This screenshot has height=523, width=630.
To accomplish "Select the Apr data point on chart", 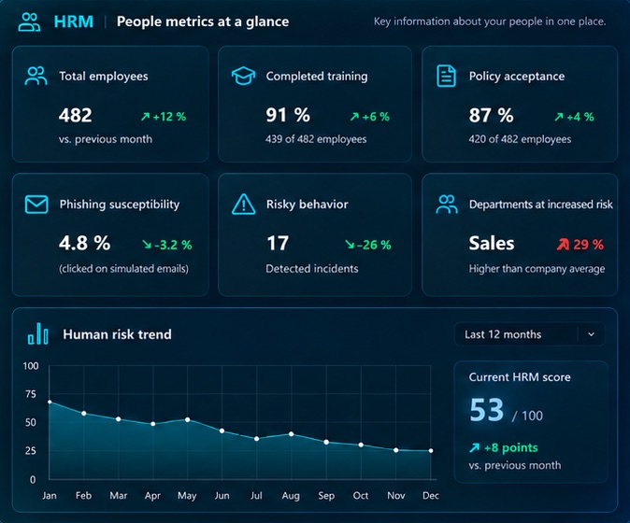I will pos(153,424).
